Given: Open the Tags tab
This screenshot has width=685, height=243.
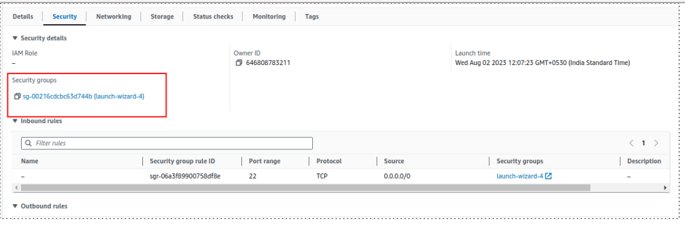Looking at the screenshot, I should tap(312, 17).
